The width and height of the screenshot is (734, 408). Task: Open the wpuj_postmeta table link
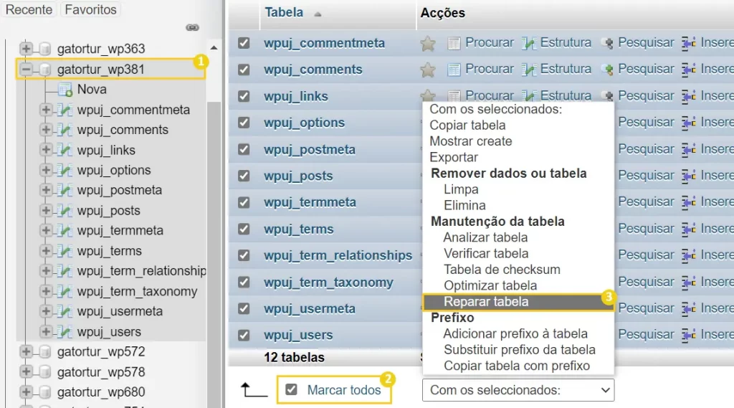(x=310, y=150)
